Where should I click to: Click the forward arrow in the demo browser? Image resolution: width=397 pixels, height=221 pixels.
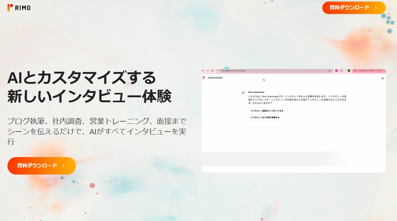point(208,71)
